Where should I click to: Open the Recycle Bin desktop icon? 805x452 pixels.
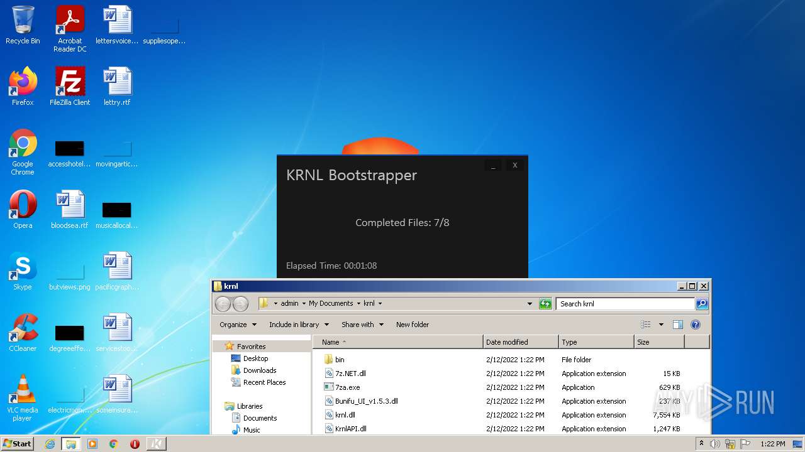coord(23,25)
